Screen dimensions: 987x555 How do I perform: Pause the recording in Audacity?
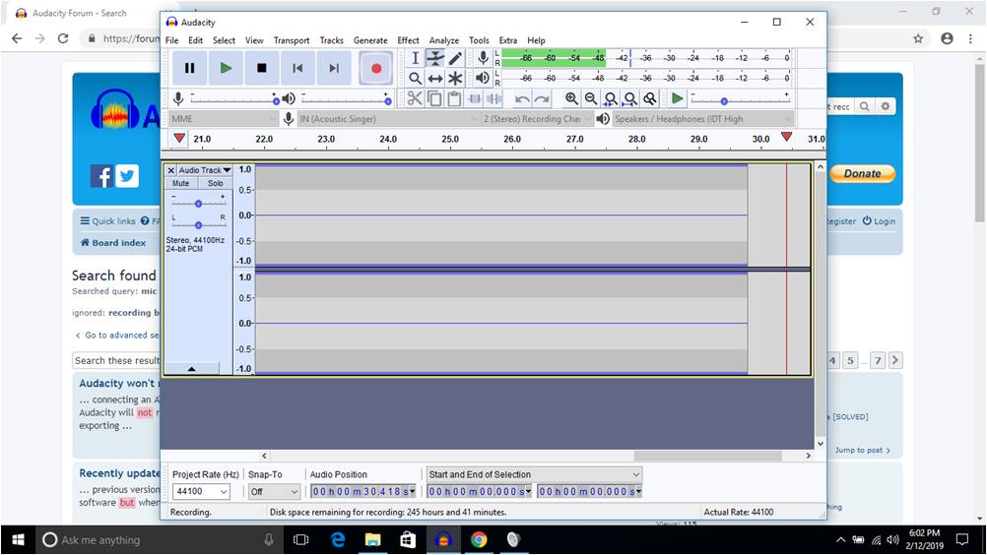pyautogui.click(x=189, y=69)
